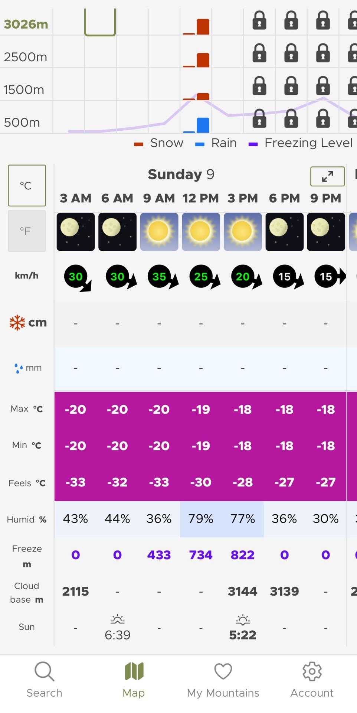This screenshot has height=713, width=357.
Task: Open My Mountains favorites
Action: (x=223, y=680)
